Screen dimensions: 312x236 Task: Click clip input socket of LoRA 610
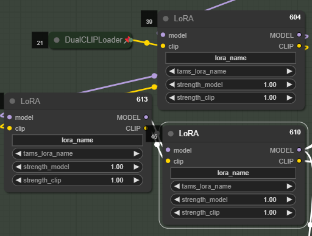(x=168, y=161)
